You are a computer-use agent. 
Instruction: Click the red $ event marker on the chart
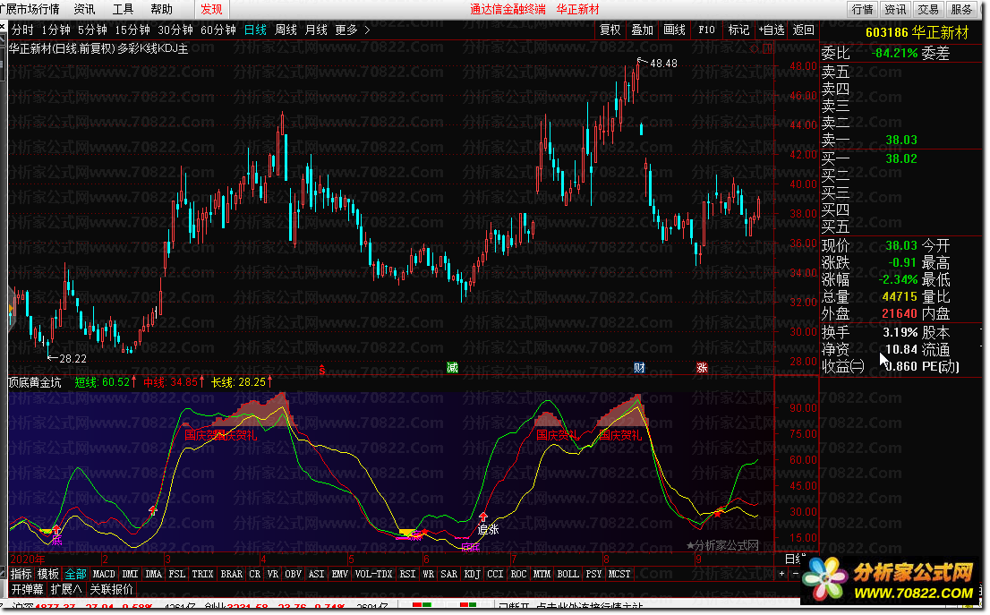322,370
